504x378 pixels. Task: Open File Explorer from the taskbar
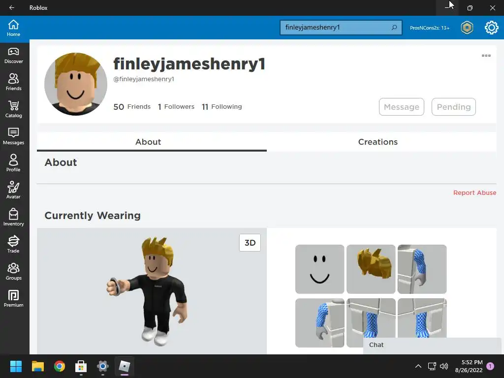pos(37,366)
